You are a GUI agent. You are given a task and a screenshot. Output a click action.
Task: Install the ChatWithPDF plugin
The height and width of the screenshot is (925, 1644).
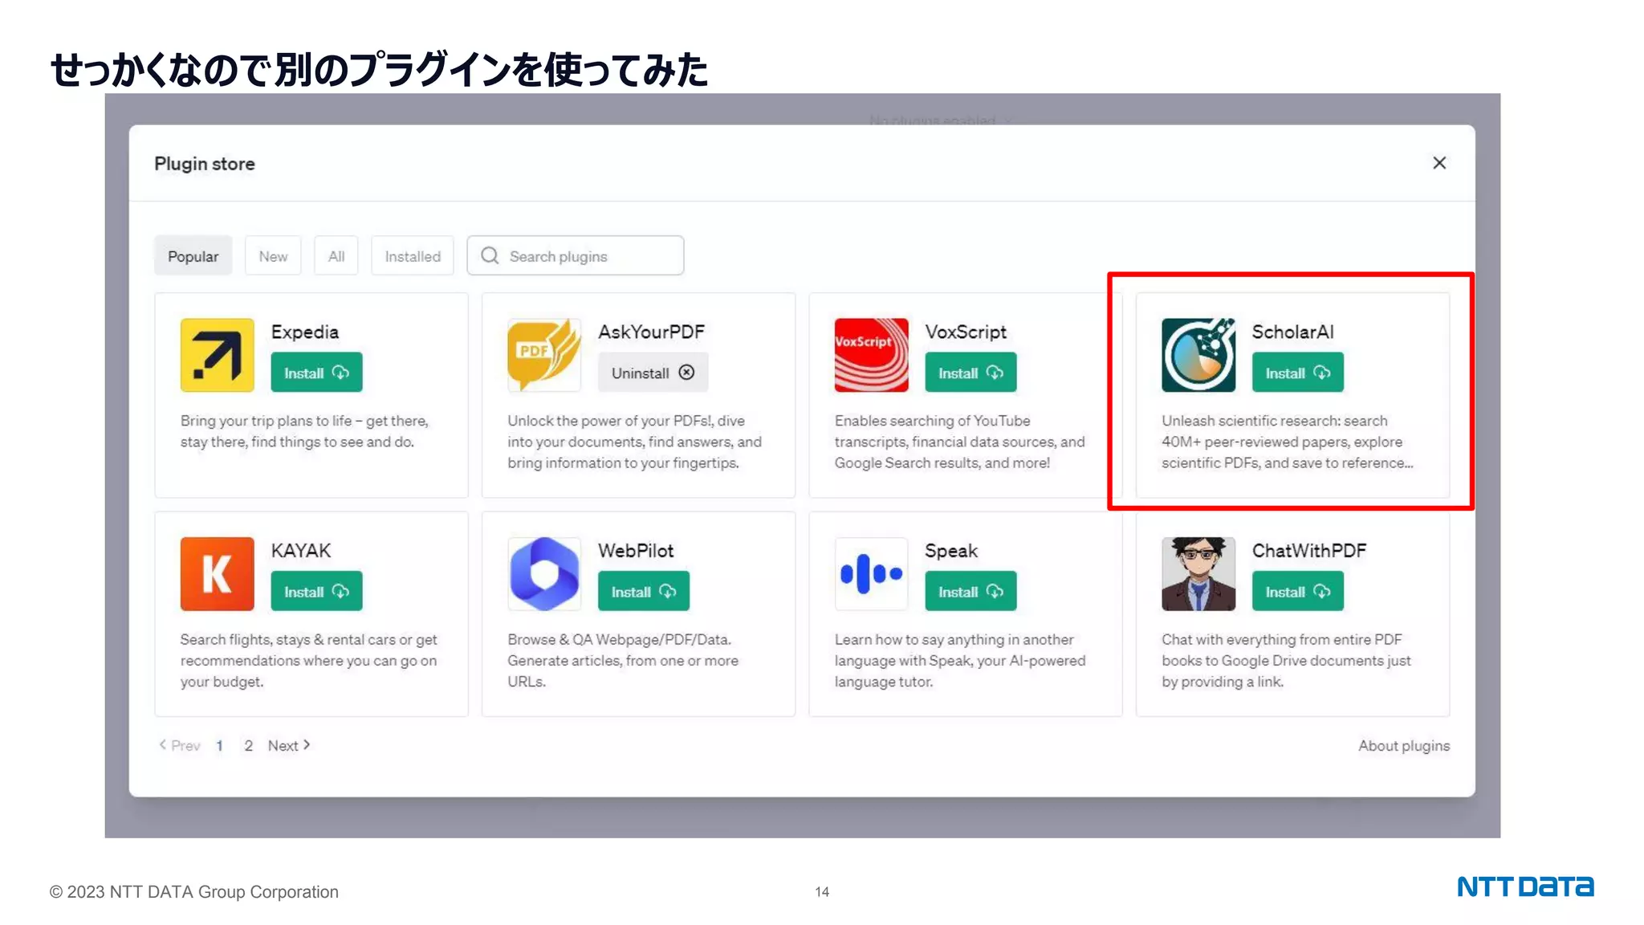click(1297, 592)
